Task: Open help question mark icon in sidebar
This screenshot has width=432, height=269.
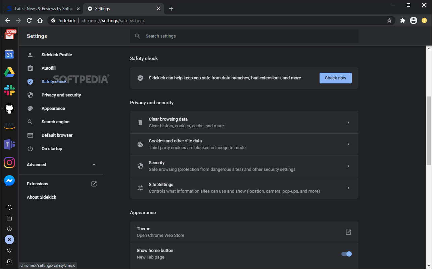Action: tap(9, 229)
